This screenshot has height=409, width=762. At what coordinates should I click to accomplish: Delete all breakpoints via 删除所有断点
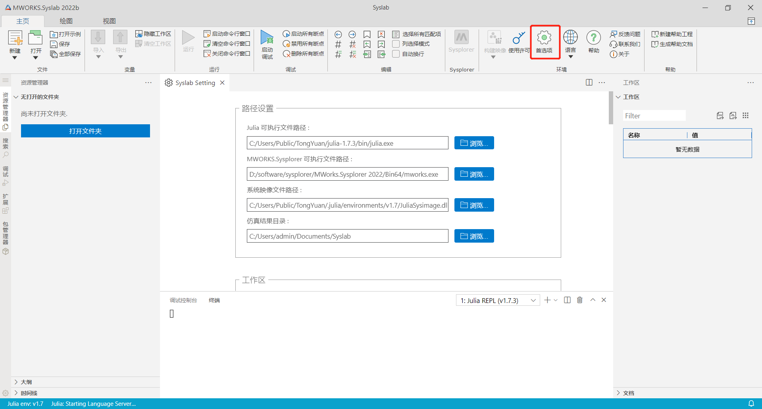304,54
